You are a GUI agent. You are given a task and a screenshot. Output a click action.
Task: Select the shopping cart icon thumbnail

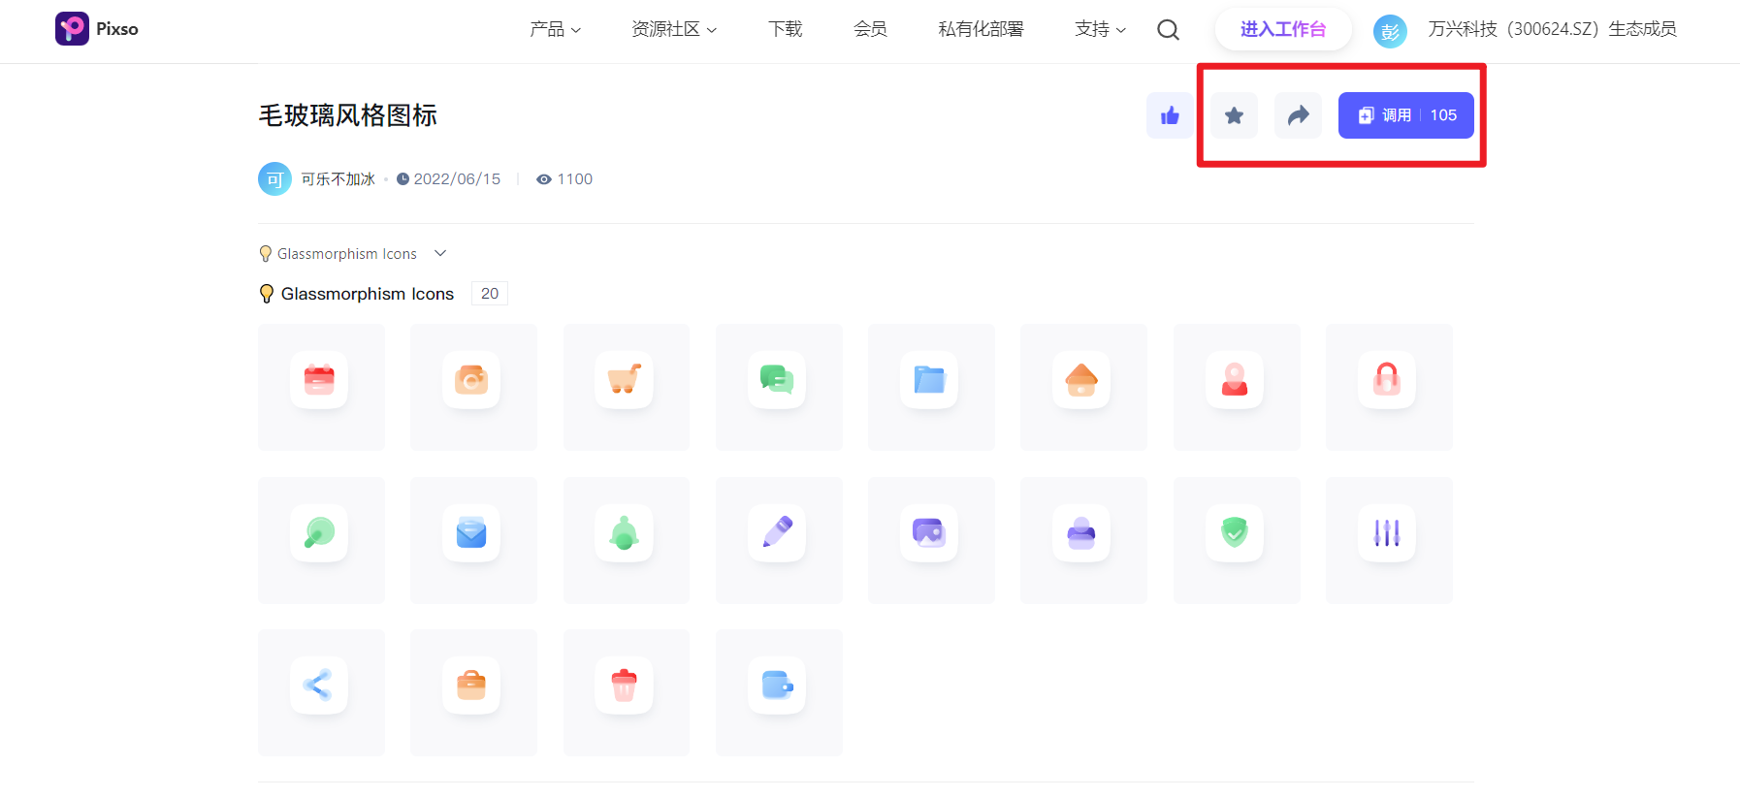627,387
